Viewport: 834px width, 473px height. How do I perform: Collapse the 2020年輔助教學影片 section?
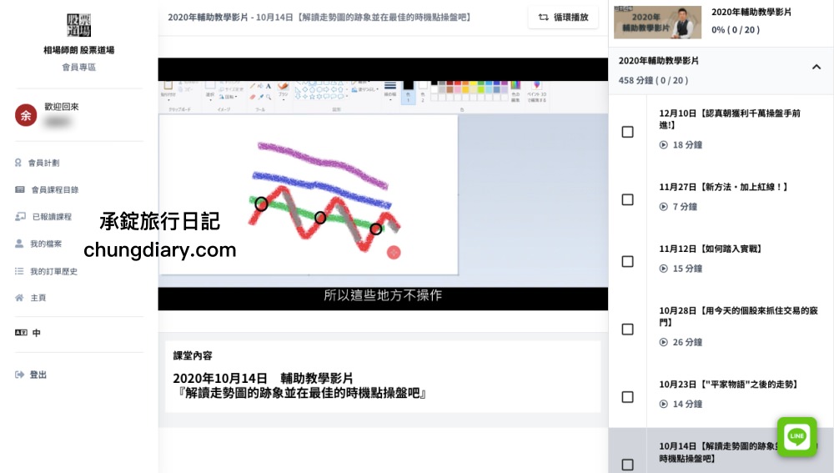pos(816,67)
